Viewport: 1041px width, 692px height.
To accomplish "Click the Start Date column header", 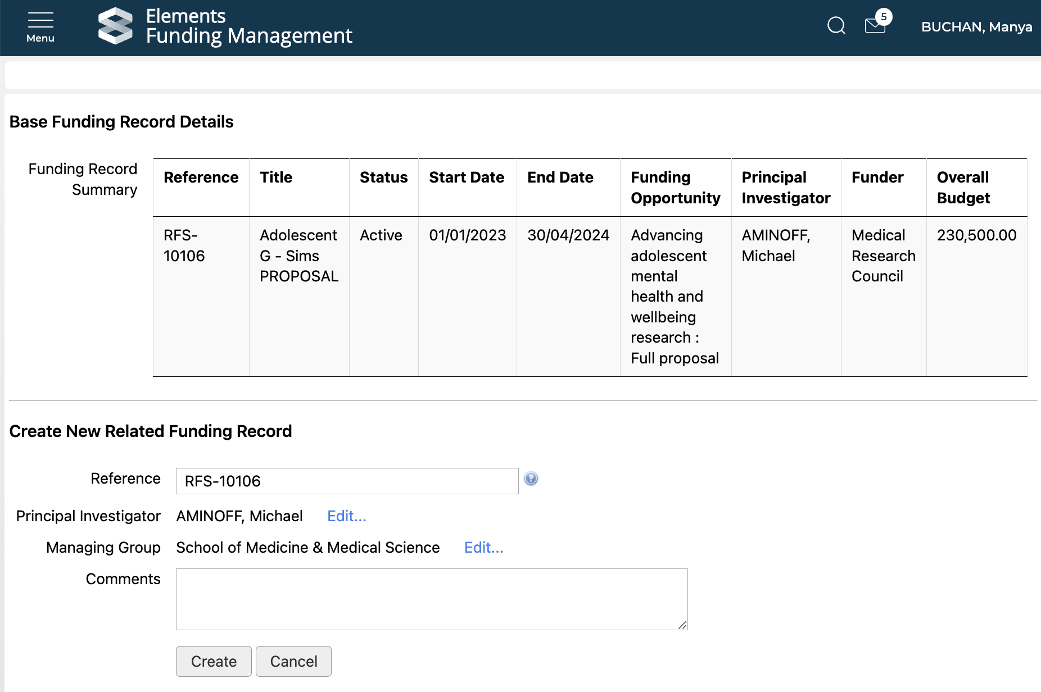I will point(467,177).
